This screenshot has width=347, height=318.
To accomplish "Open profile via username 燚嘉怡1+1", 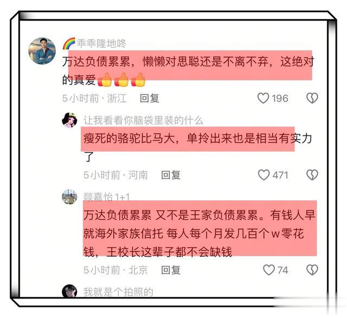I will click(106, 197).
